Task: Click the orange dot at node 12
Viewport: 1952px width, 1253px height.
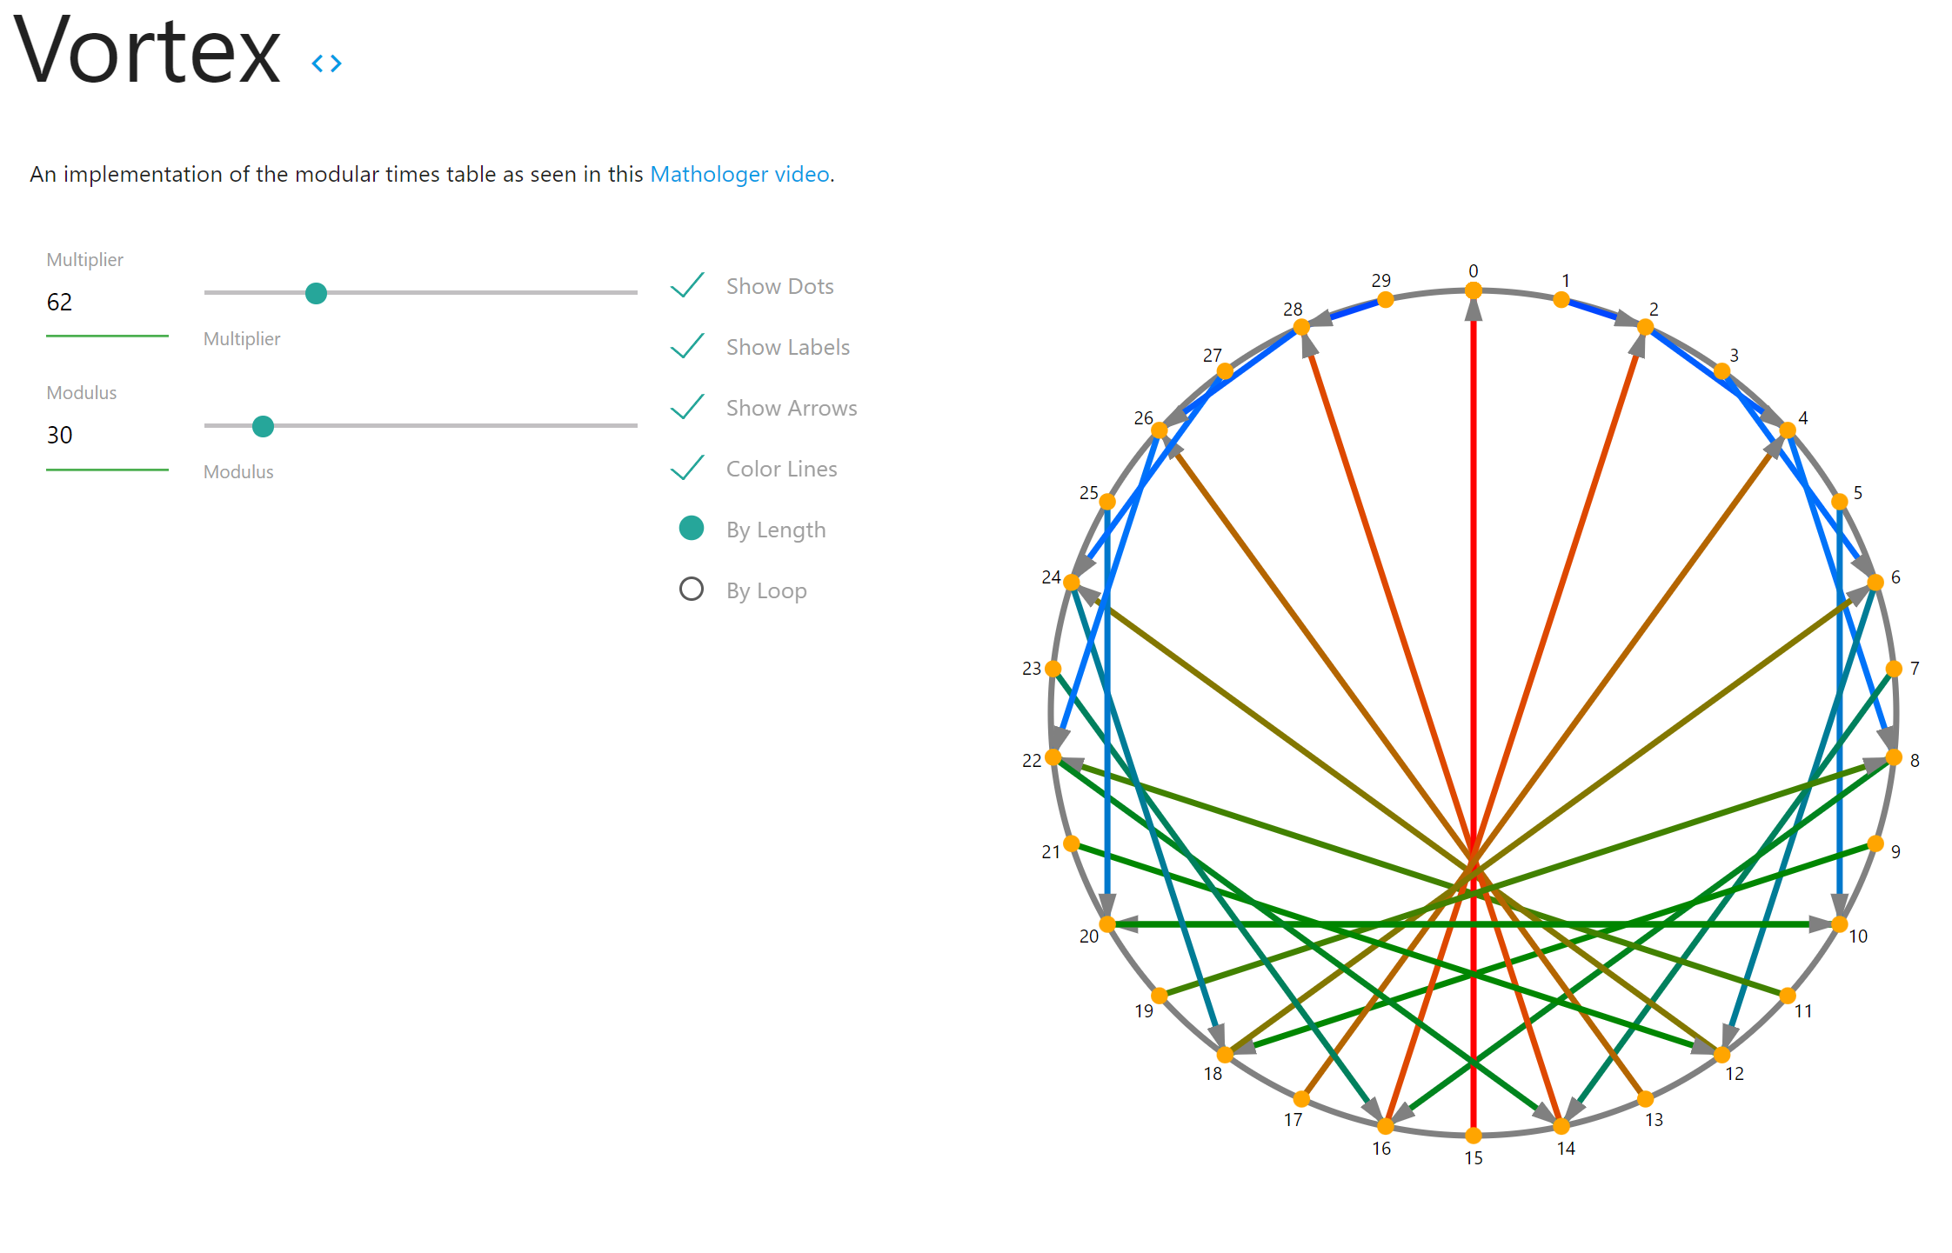Action: [x=1721, y=1055]
